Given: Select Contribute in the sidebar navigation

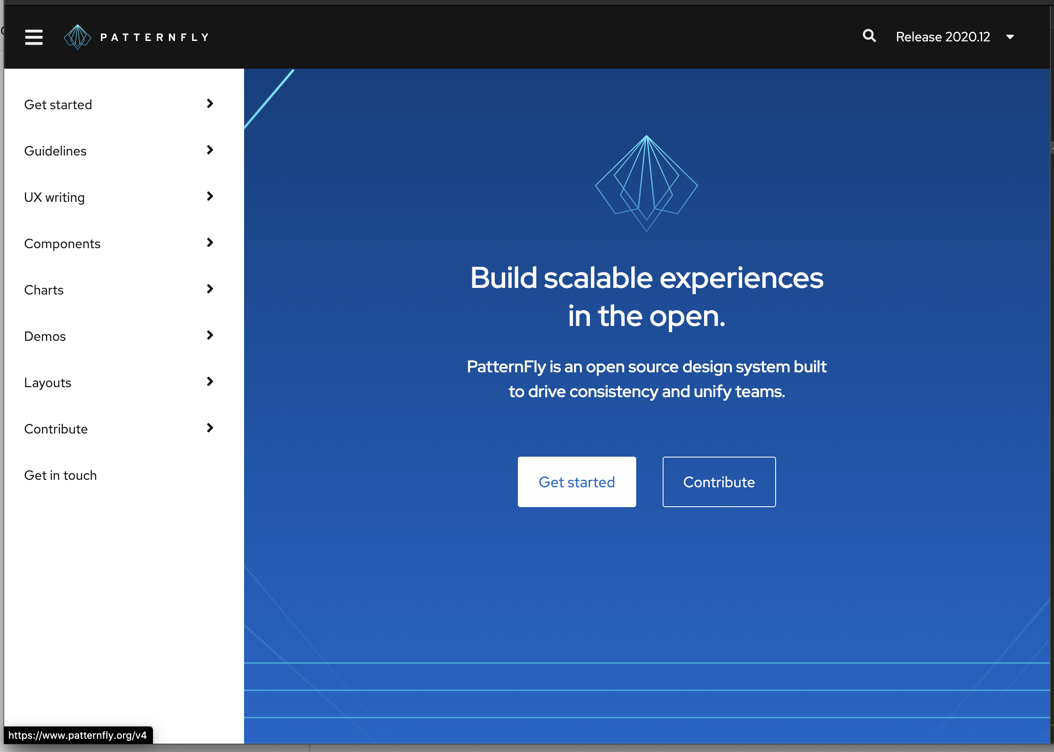Looking at the screenshot, I should 55,429.
